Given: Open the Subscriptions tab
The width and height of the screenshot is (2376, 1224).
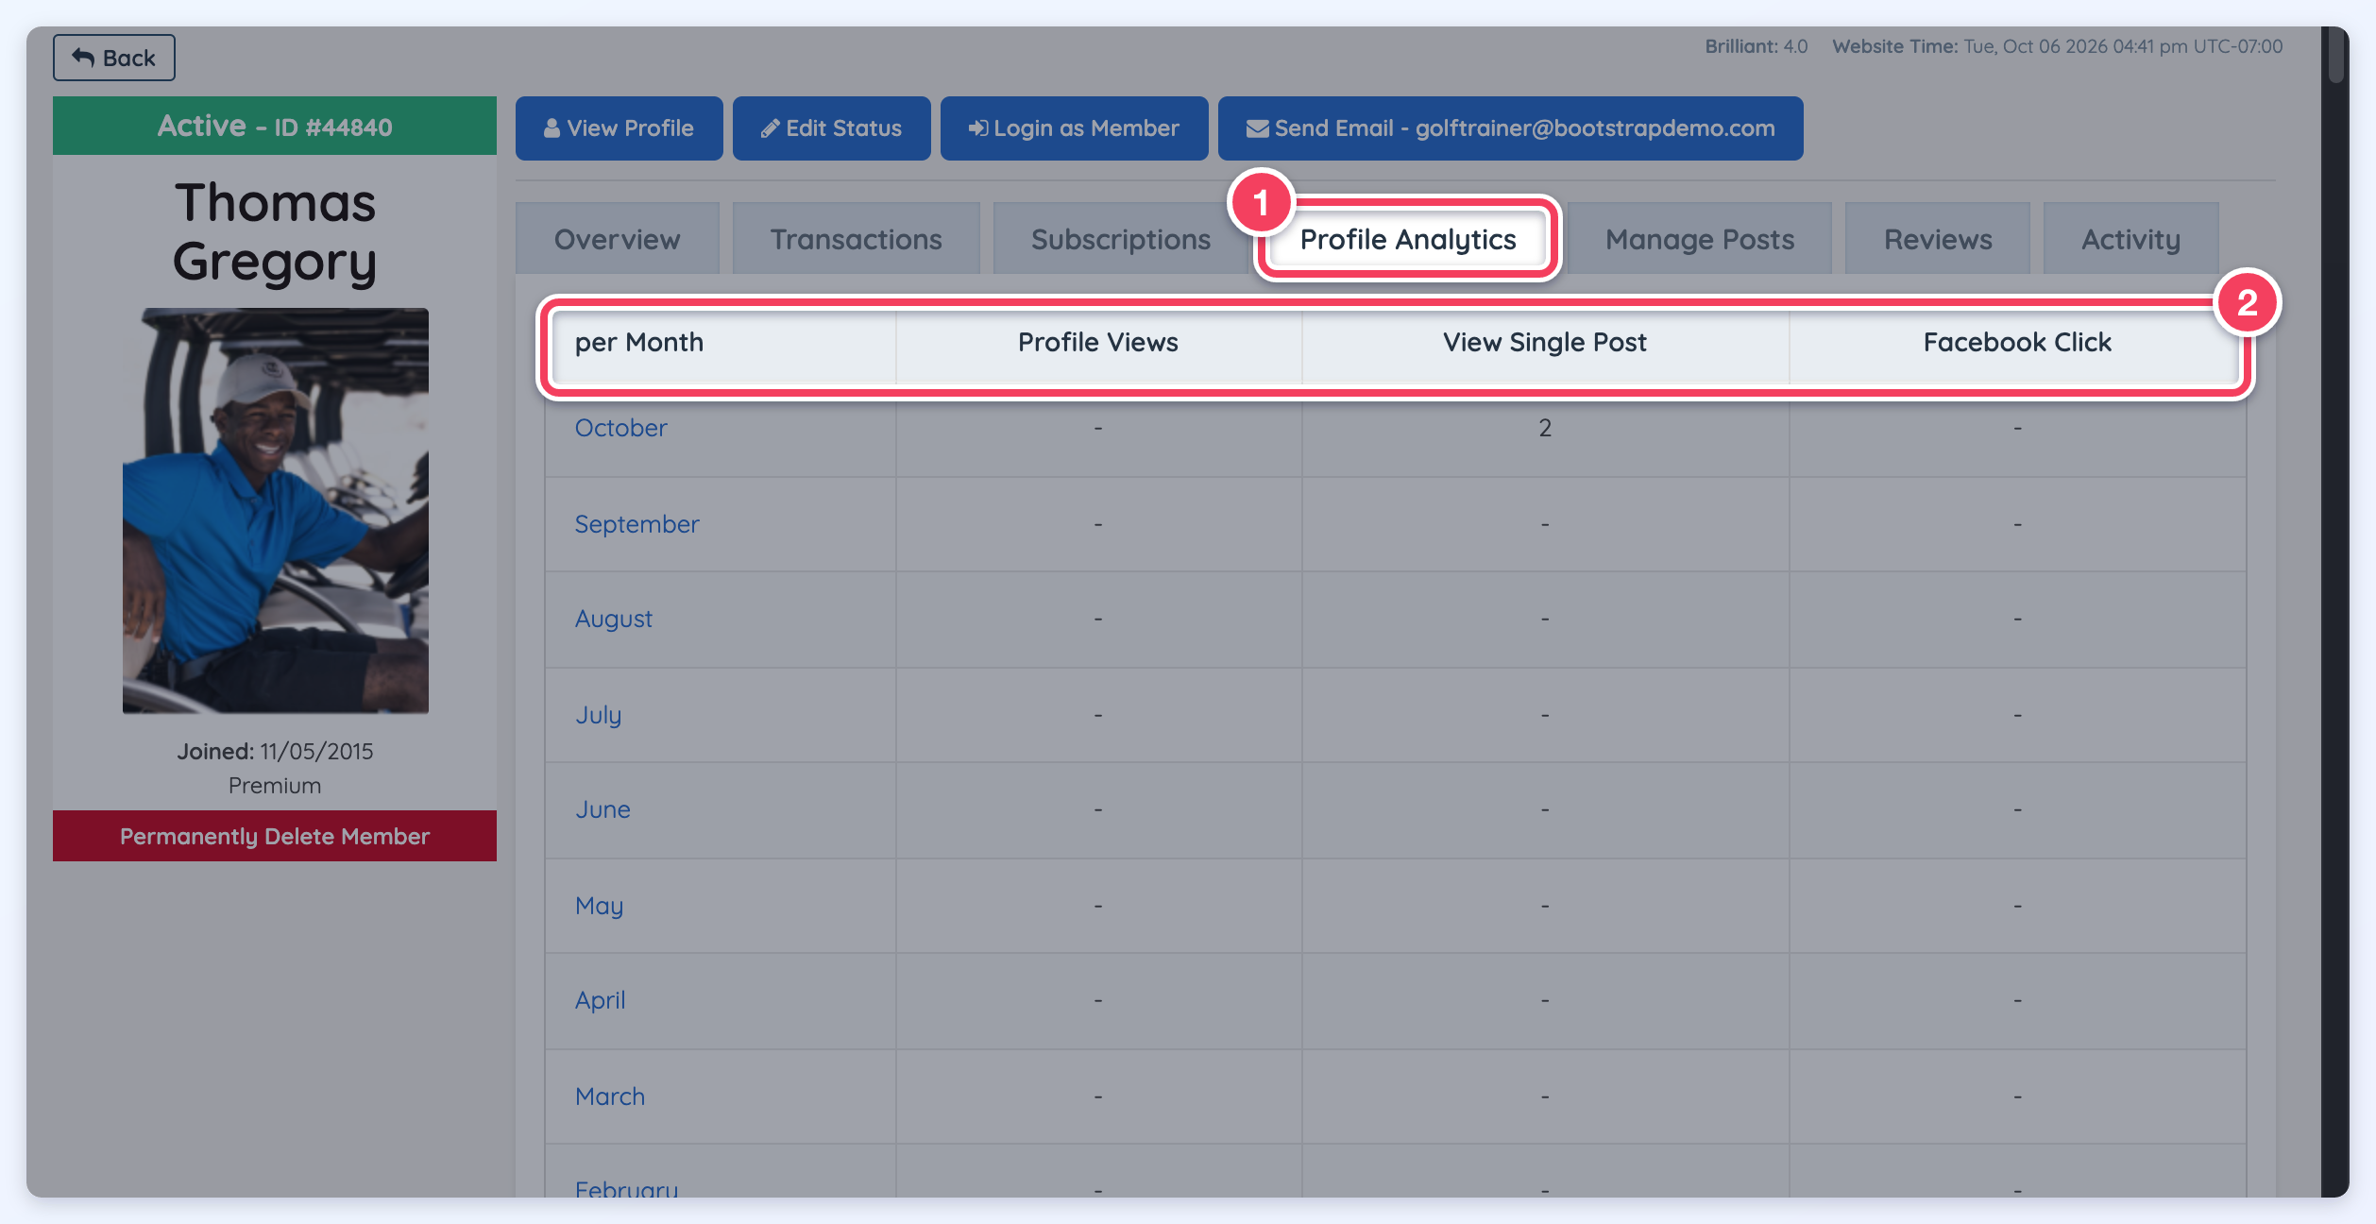Looking at the screenshot, I should (1120, 239).
